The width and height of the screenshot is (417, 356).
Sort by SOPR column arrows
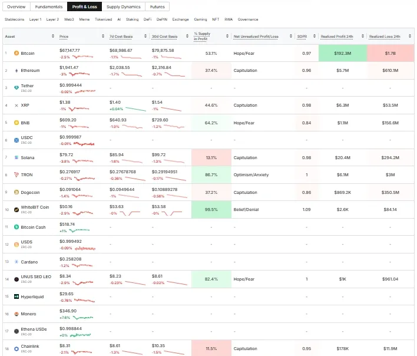tap(315, 36)
